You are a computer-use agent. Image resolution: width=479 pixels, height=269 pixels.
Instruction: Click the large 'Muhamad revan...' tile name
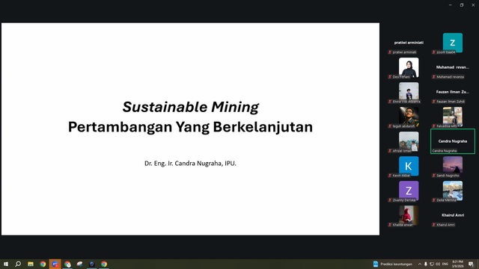click(452, 67)
